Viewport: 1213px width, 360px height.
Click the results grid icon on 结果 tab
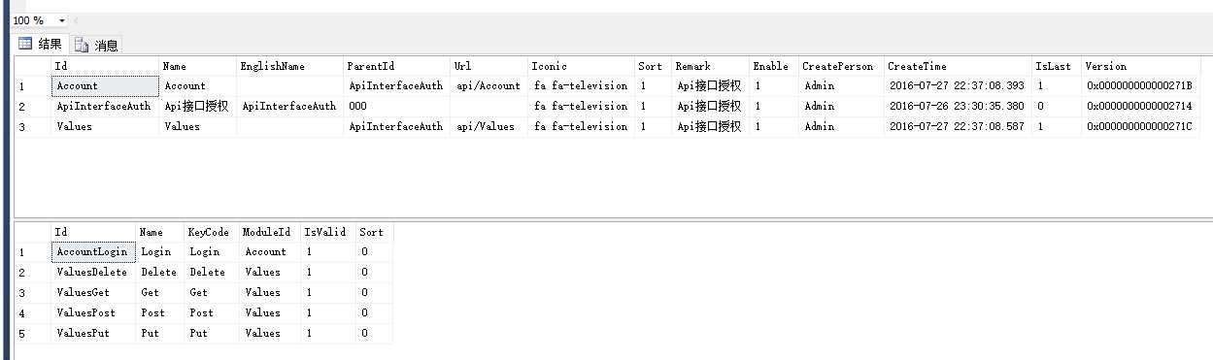click(26, 44)
